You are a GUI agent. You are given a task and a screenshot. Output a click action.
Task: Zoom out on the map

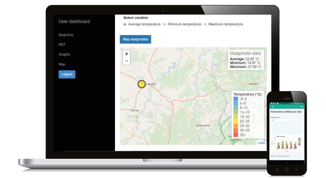click(127, 61)
